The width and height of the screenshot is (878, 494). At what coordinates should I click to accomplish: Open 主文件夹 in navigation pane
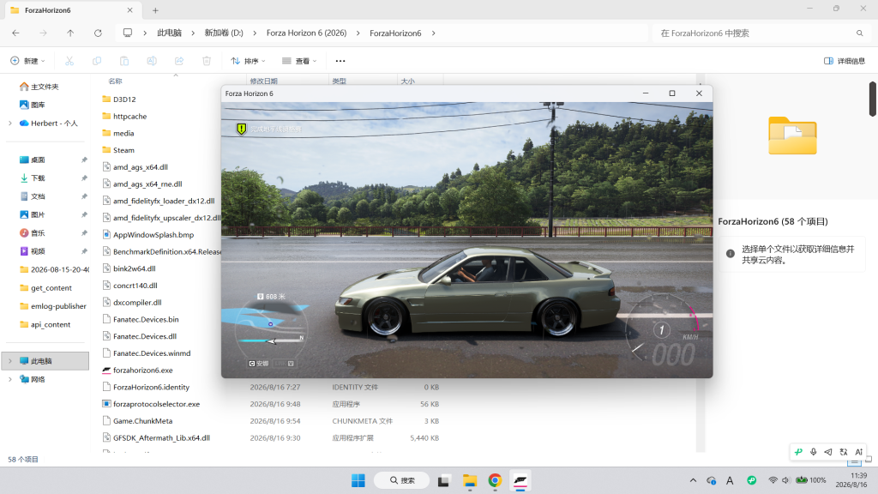(45, 87)
